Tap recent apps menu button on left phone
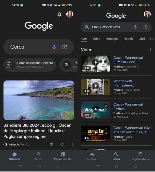The height and width of the screenshot is (172, 155). (21, 167)
